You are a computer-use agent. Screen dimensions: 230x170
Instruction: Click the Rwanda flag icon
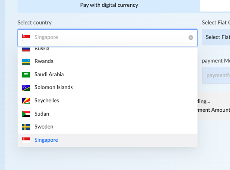26,62
